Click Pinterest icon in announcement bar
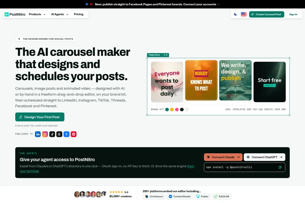 91,4
